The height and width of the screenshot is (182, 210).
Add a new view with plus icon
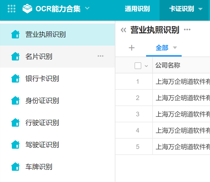[132, 48]
